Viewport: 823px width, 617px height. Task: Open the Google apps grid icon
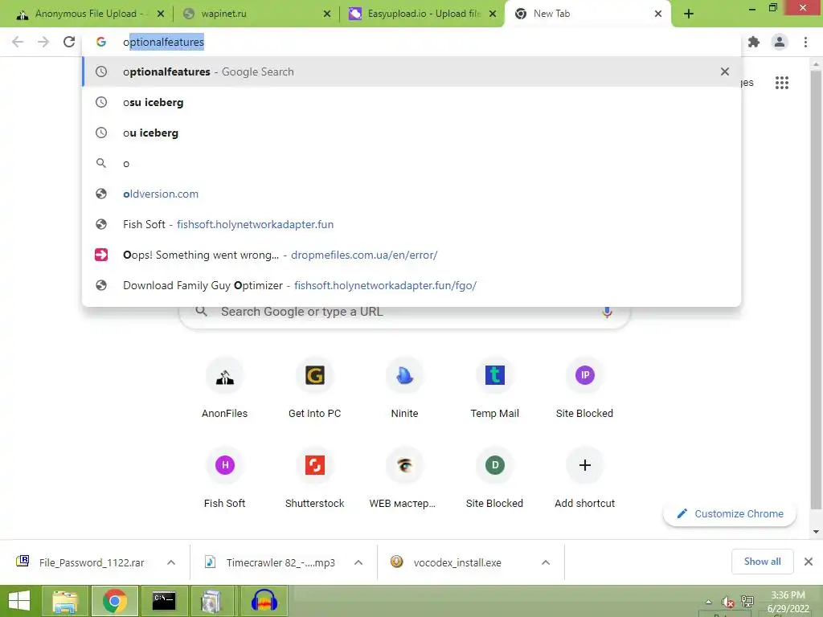coord(781,83)
